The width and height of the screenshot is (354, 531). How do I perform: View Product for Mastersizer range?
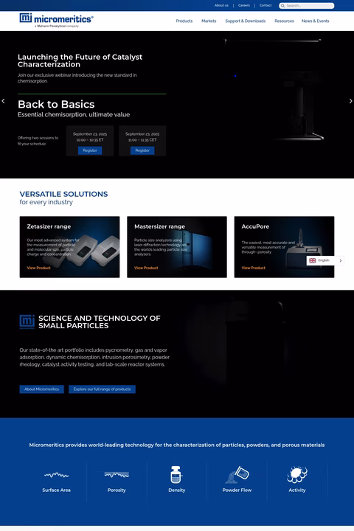point(146,268)
